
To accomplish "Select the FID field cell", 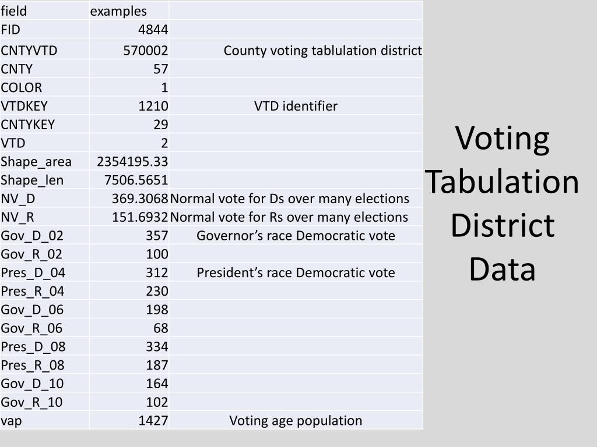I will (44, 29).
